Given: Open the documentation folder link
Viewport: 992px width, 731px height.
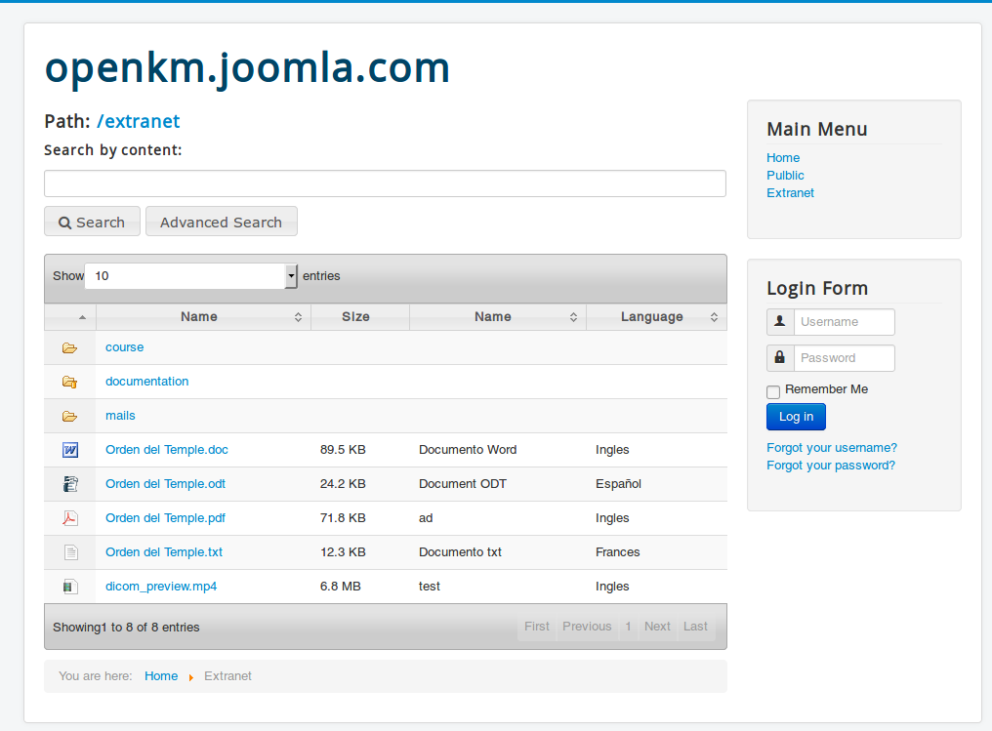Looking at the screenshot, I should coord(146,382).
